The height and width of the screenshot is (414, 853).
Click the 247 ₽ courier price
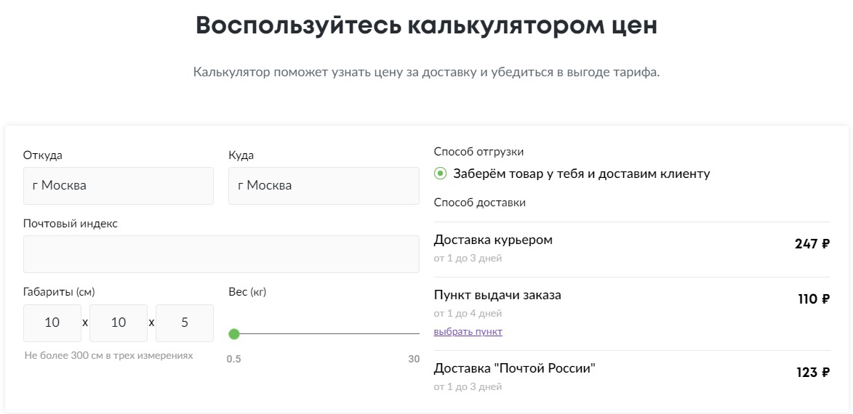pos(812,244)
